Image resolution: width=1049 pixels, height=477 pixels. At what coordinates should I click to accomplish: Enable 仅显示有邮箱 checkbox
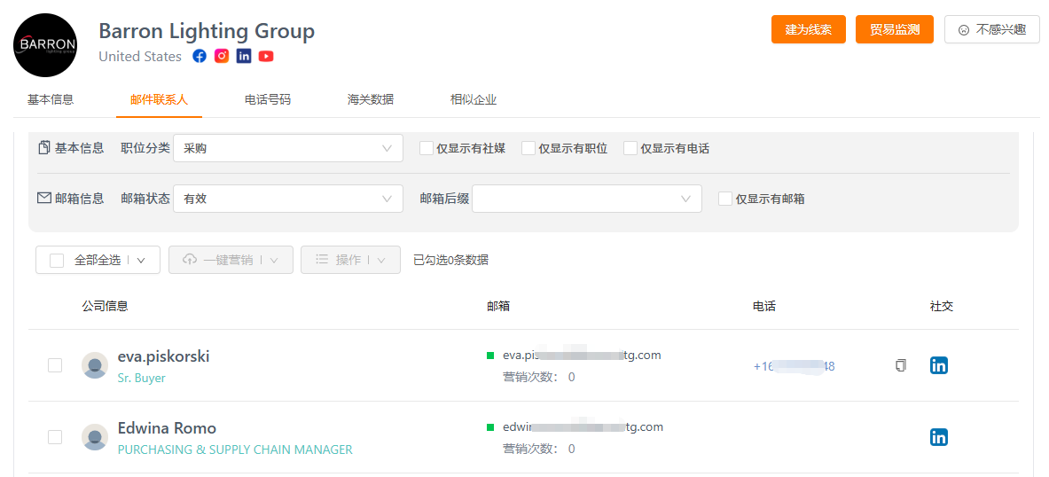coord(725,199)
